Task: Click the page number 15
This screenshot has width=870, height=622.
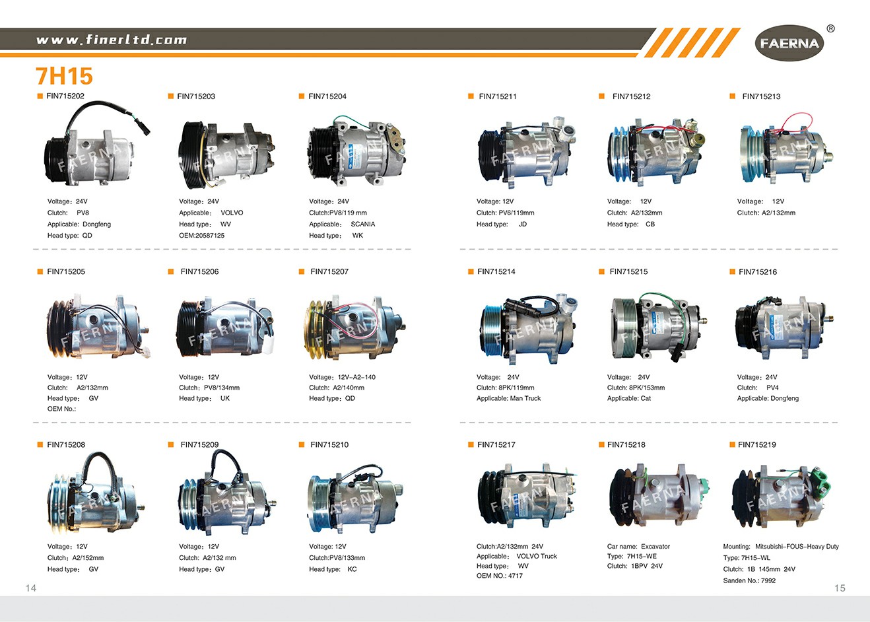Action: [839, 588]
